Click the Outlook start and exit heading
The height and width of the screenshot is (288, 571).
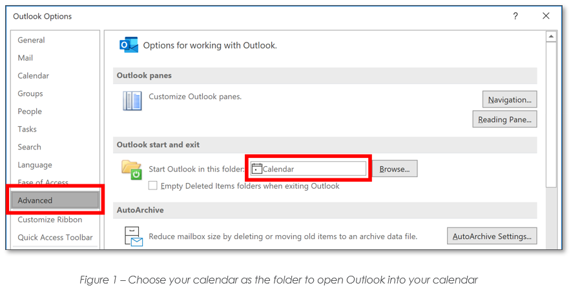click(x=158, y=144)
